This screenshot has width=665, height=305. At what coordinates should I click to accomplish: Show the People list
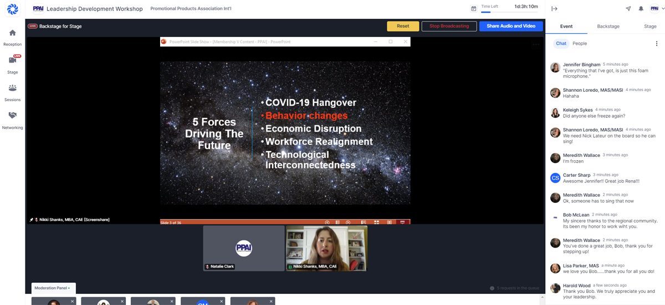pyautogui.click(x=580, y=44)
